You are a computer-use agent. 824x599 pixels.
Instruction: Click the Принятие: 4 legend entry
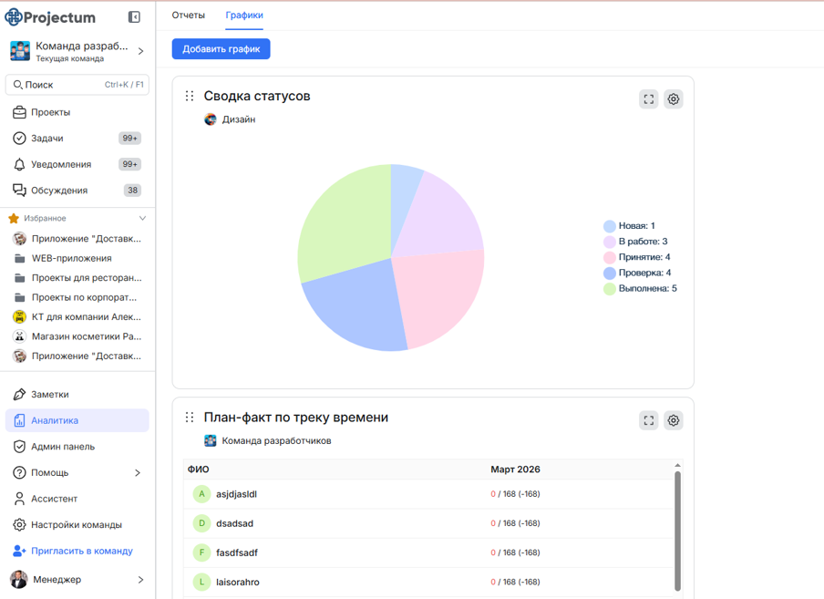(637, 257)
